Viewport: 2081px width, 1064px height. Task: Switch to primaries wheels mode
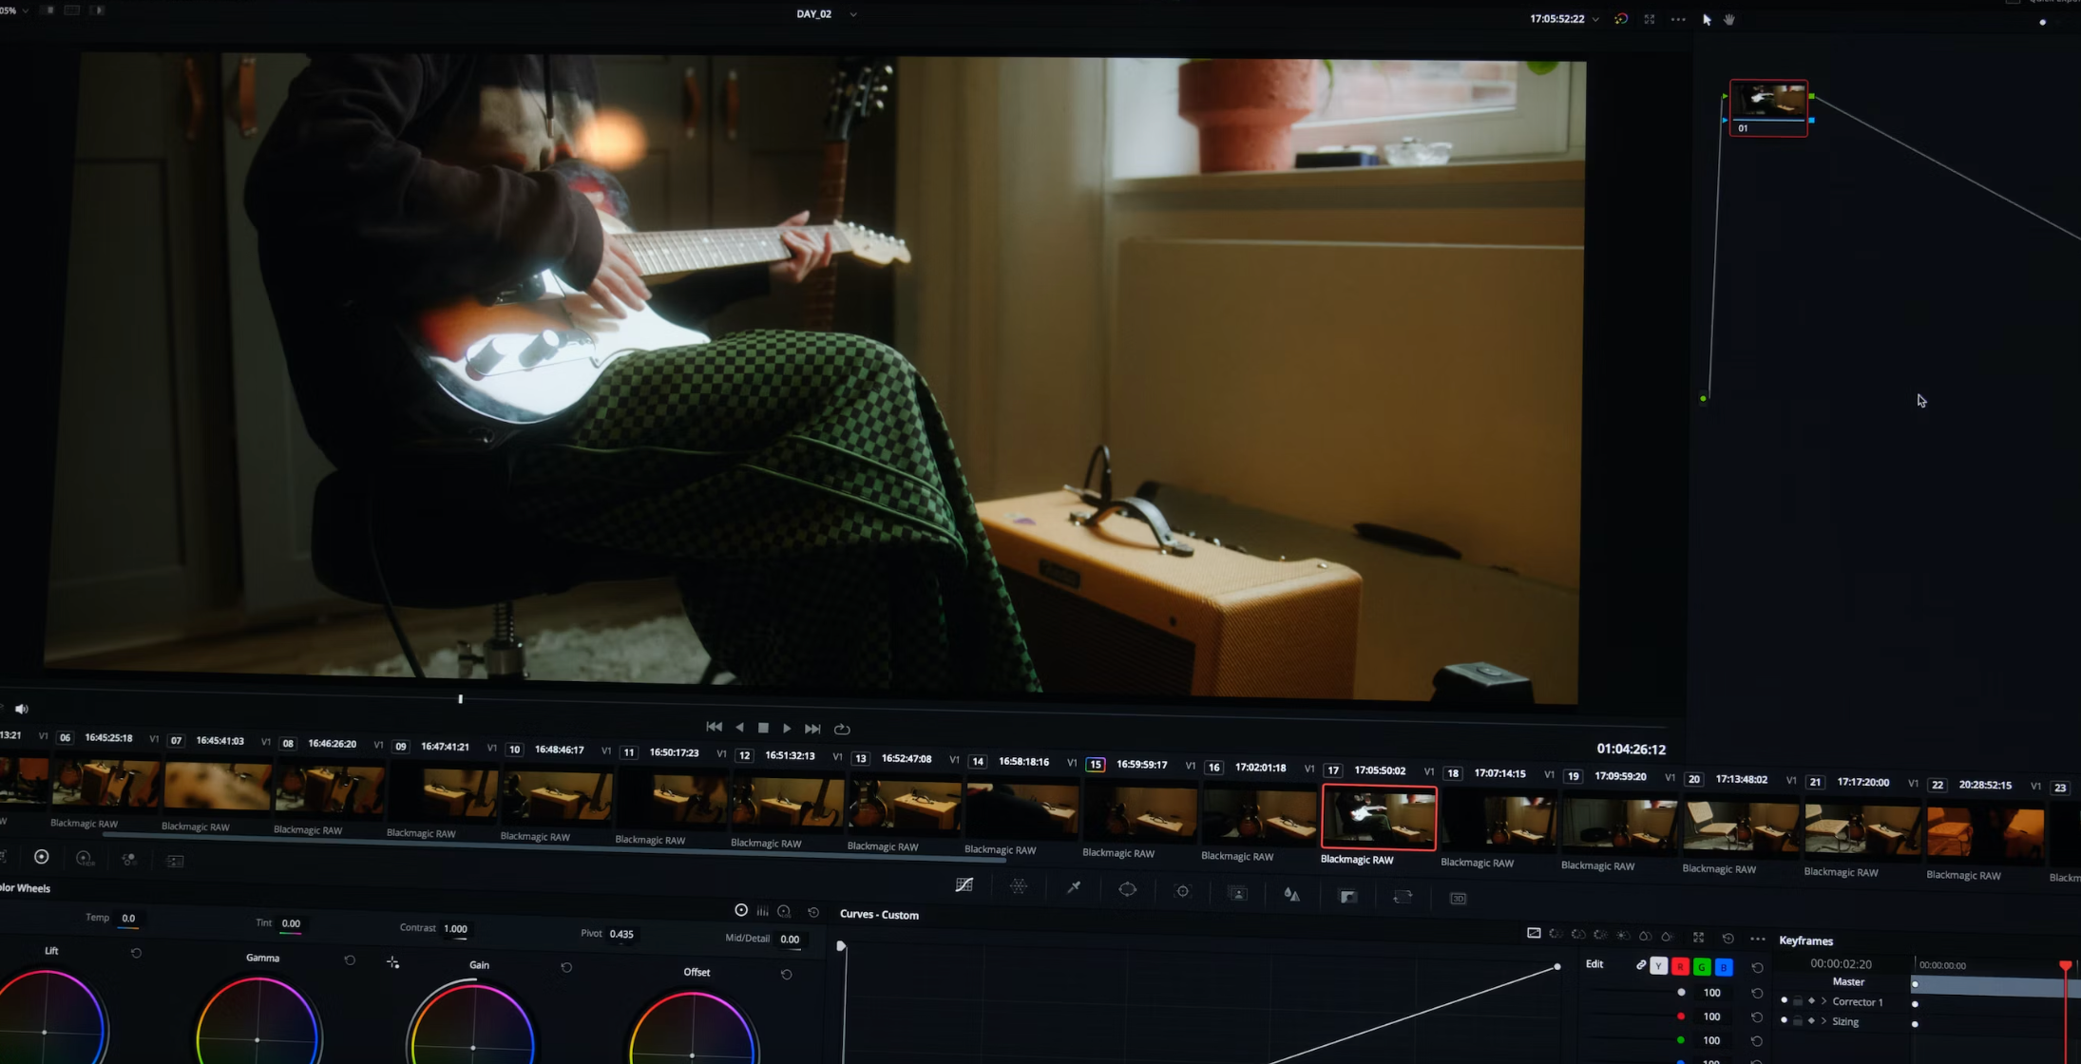(741, 910)
